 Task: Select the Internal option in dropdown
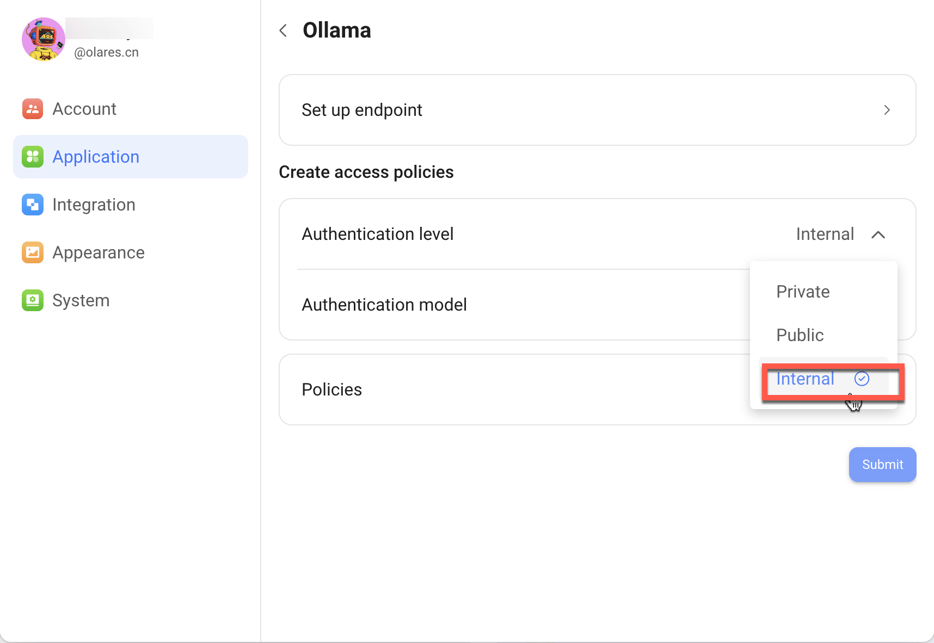click(x=805, y=379)
